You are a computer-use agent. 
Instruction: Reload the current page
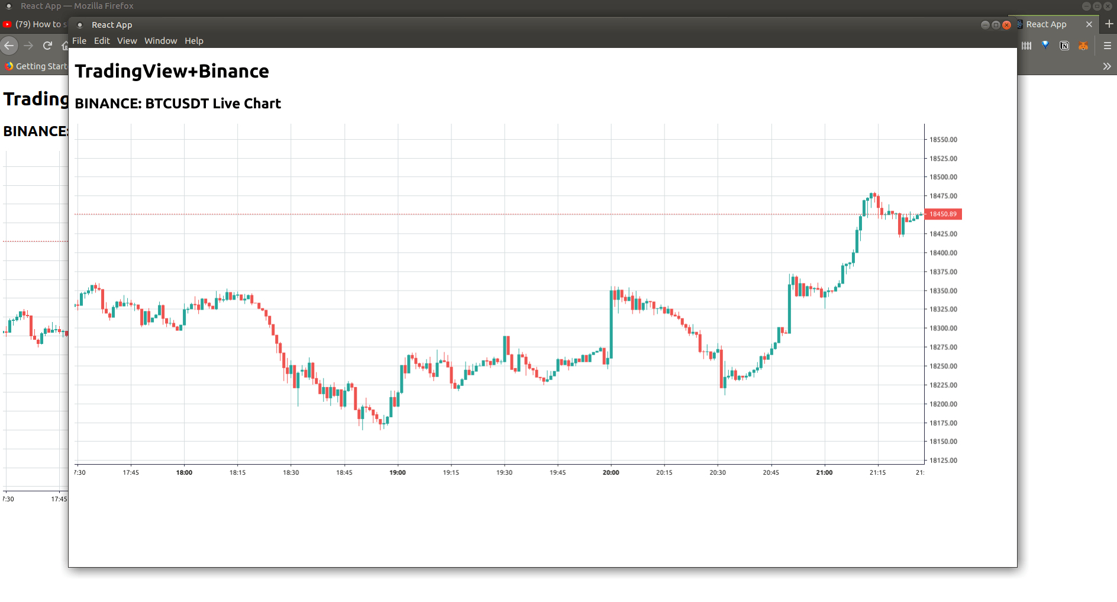(x=47, y=46)
